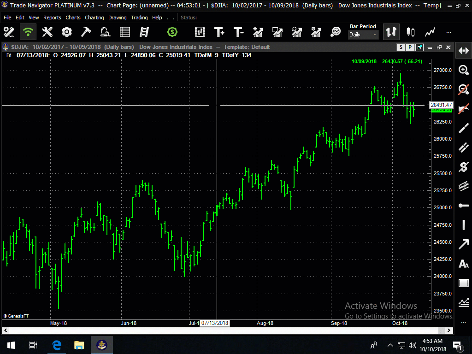Open the Charts menu
472x354 pixels.
coord(73,18)
